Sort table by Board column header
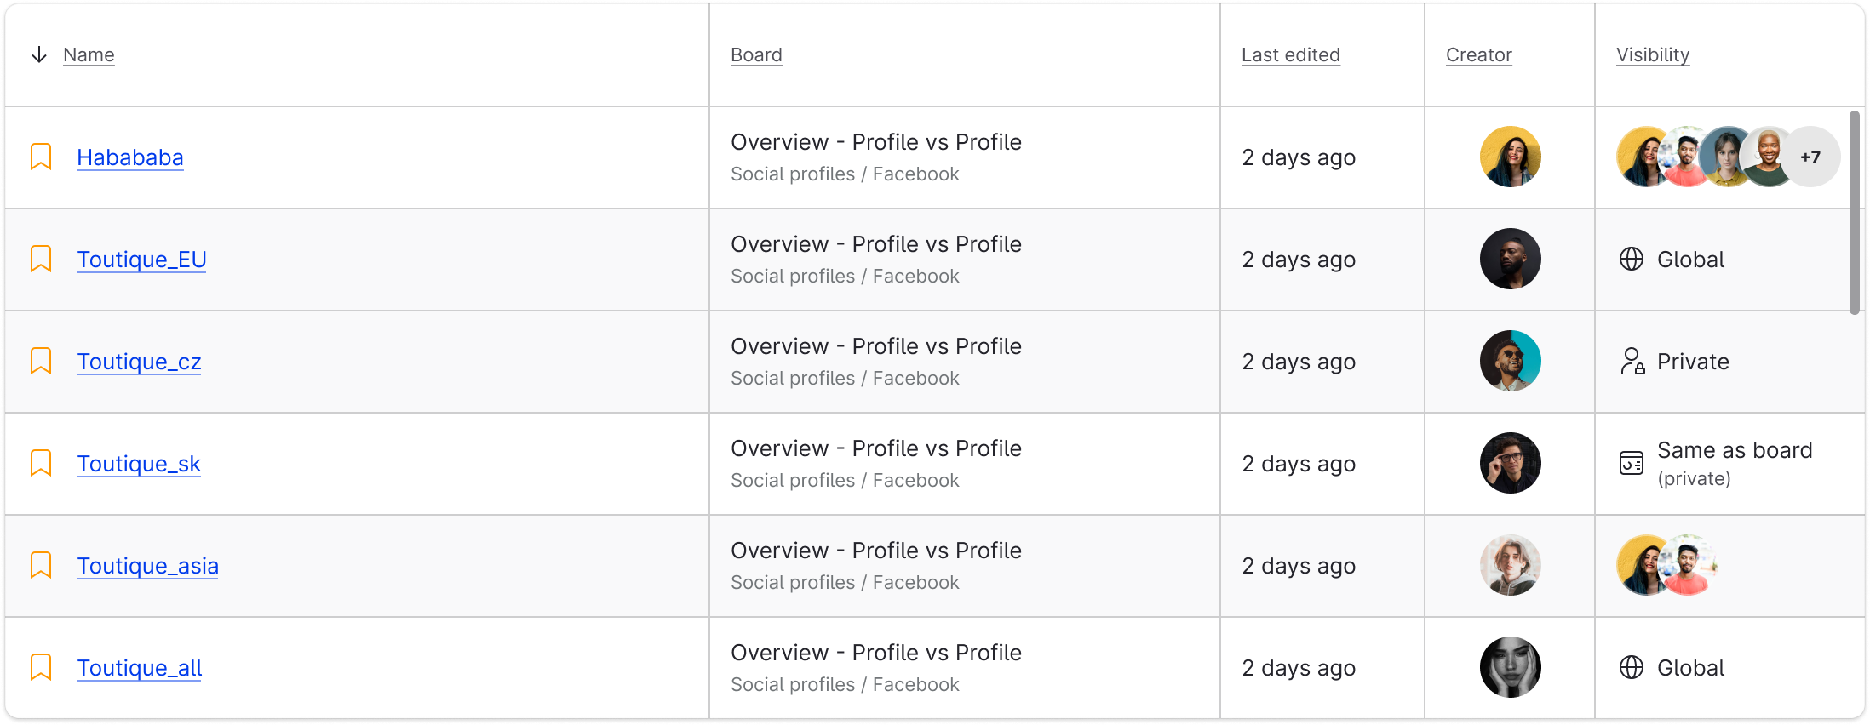 point(756,55)
